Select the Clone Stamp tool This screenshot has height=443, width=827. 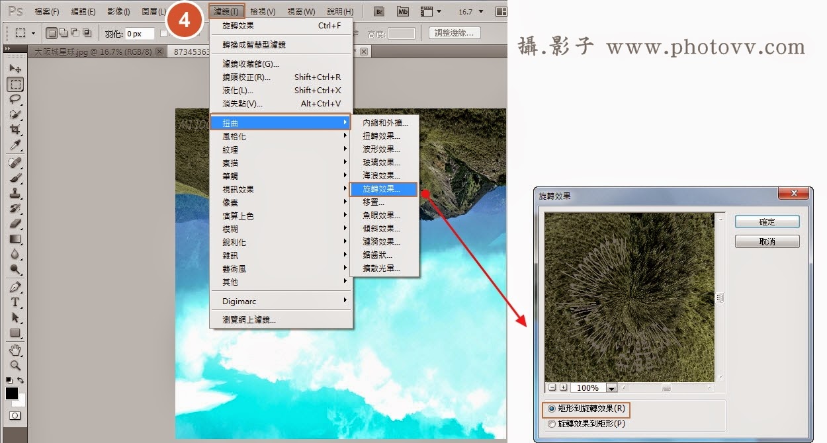pyautogui.click(x=15, y=193)
